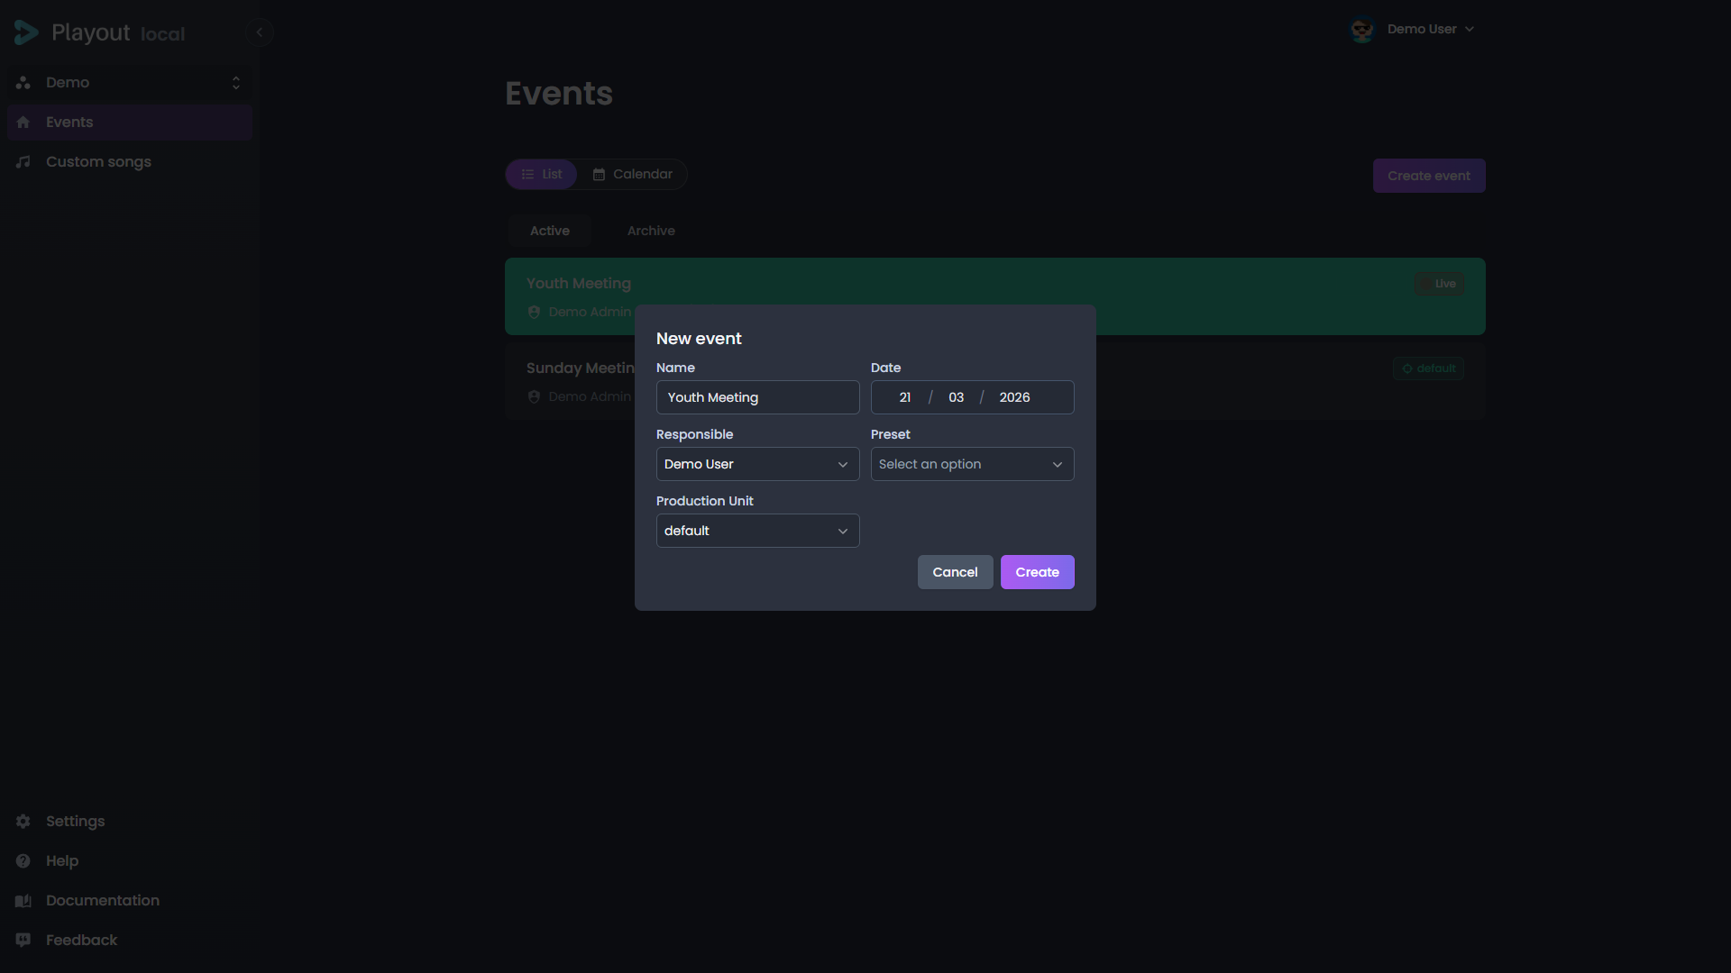Click the calendar view icon

599,175
